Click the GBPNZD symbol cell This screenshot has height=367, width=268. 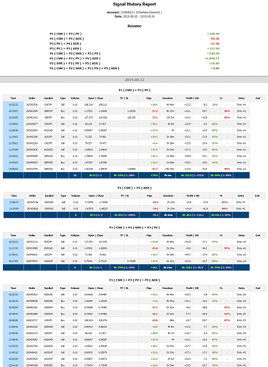pyautogui.click(x=48, y=163)
